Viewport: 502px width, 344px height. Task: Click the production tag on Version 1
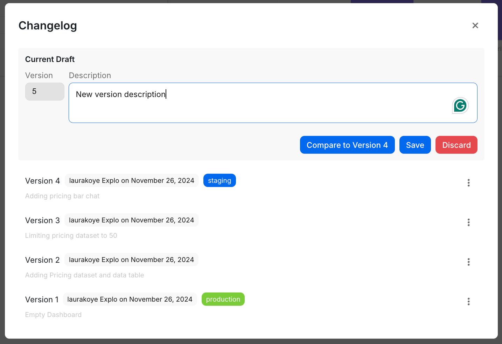pyautogui.click(x=223, y=300)
